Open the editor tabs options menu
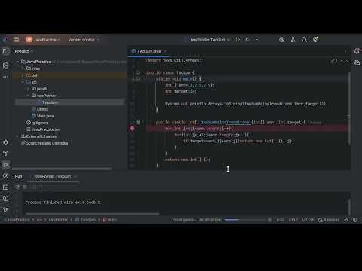Image resolution: width=362 pixels, height=271 pixels. click(x=345, y=51)
